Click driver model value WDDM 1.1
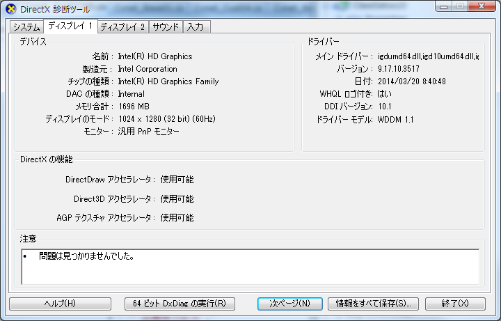501x321 pixels. (395, 120)
